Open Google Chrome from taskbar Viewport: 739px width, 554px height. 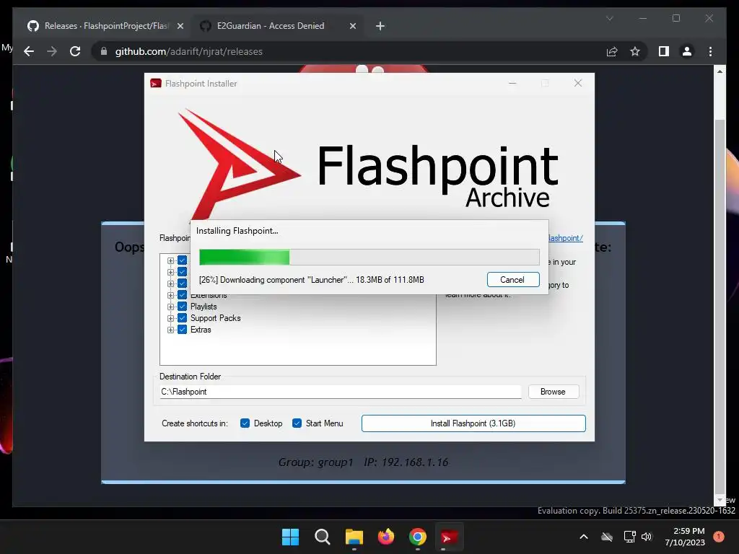pos(418,537)
